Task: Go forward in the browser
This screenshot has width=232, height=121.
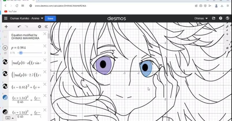Action: tap(11, 6)
